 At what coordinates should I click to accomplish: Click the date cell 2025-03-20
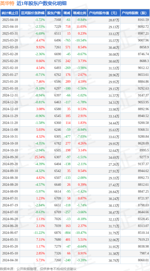click(10, 40)
